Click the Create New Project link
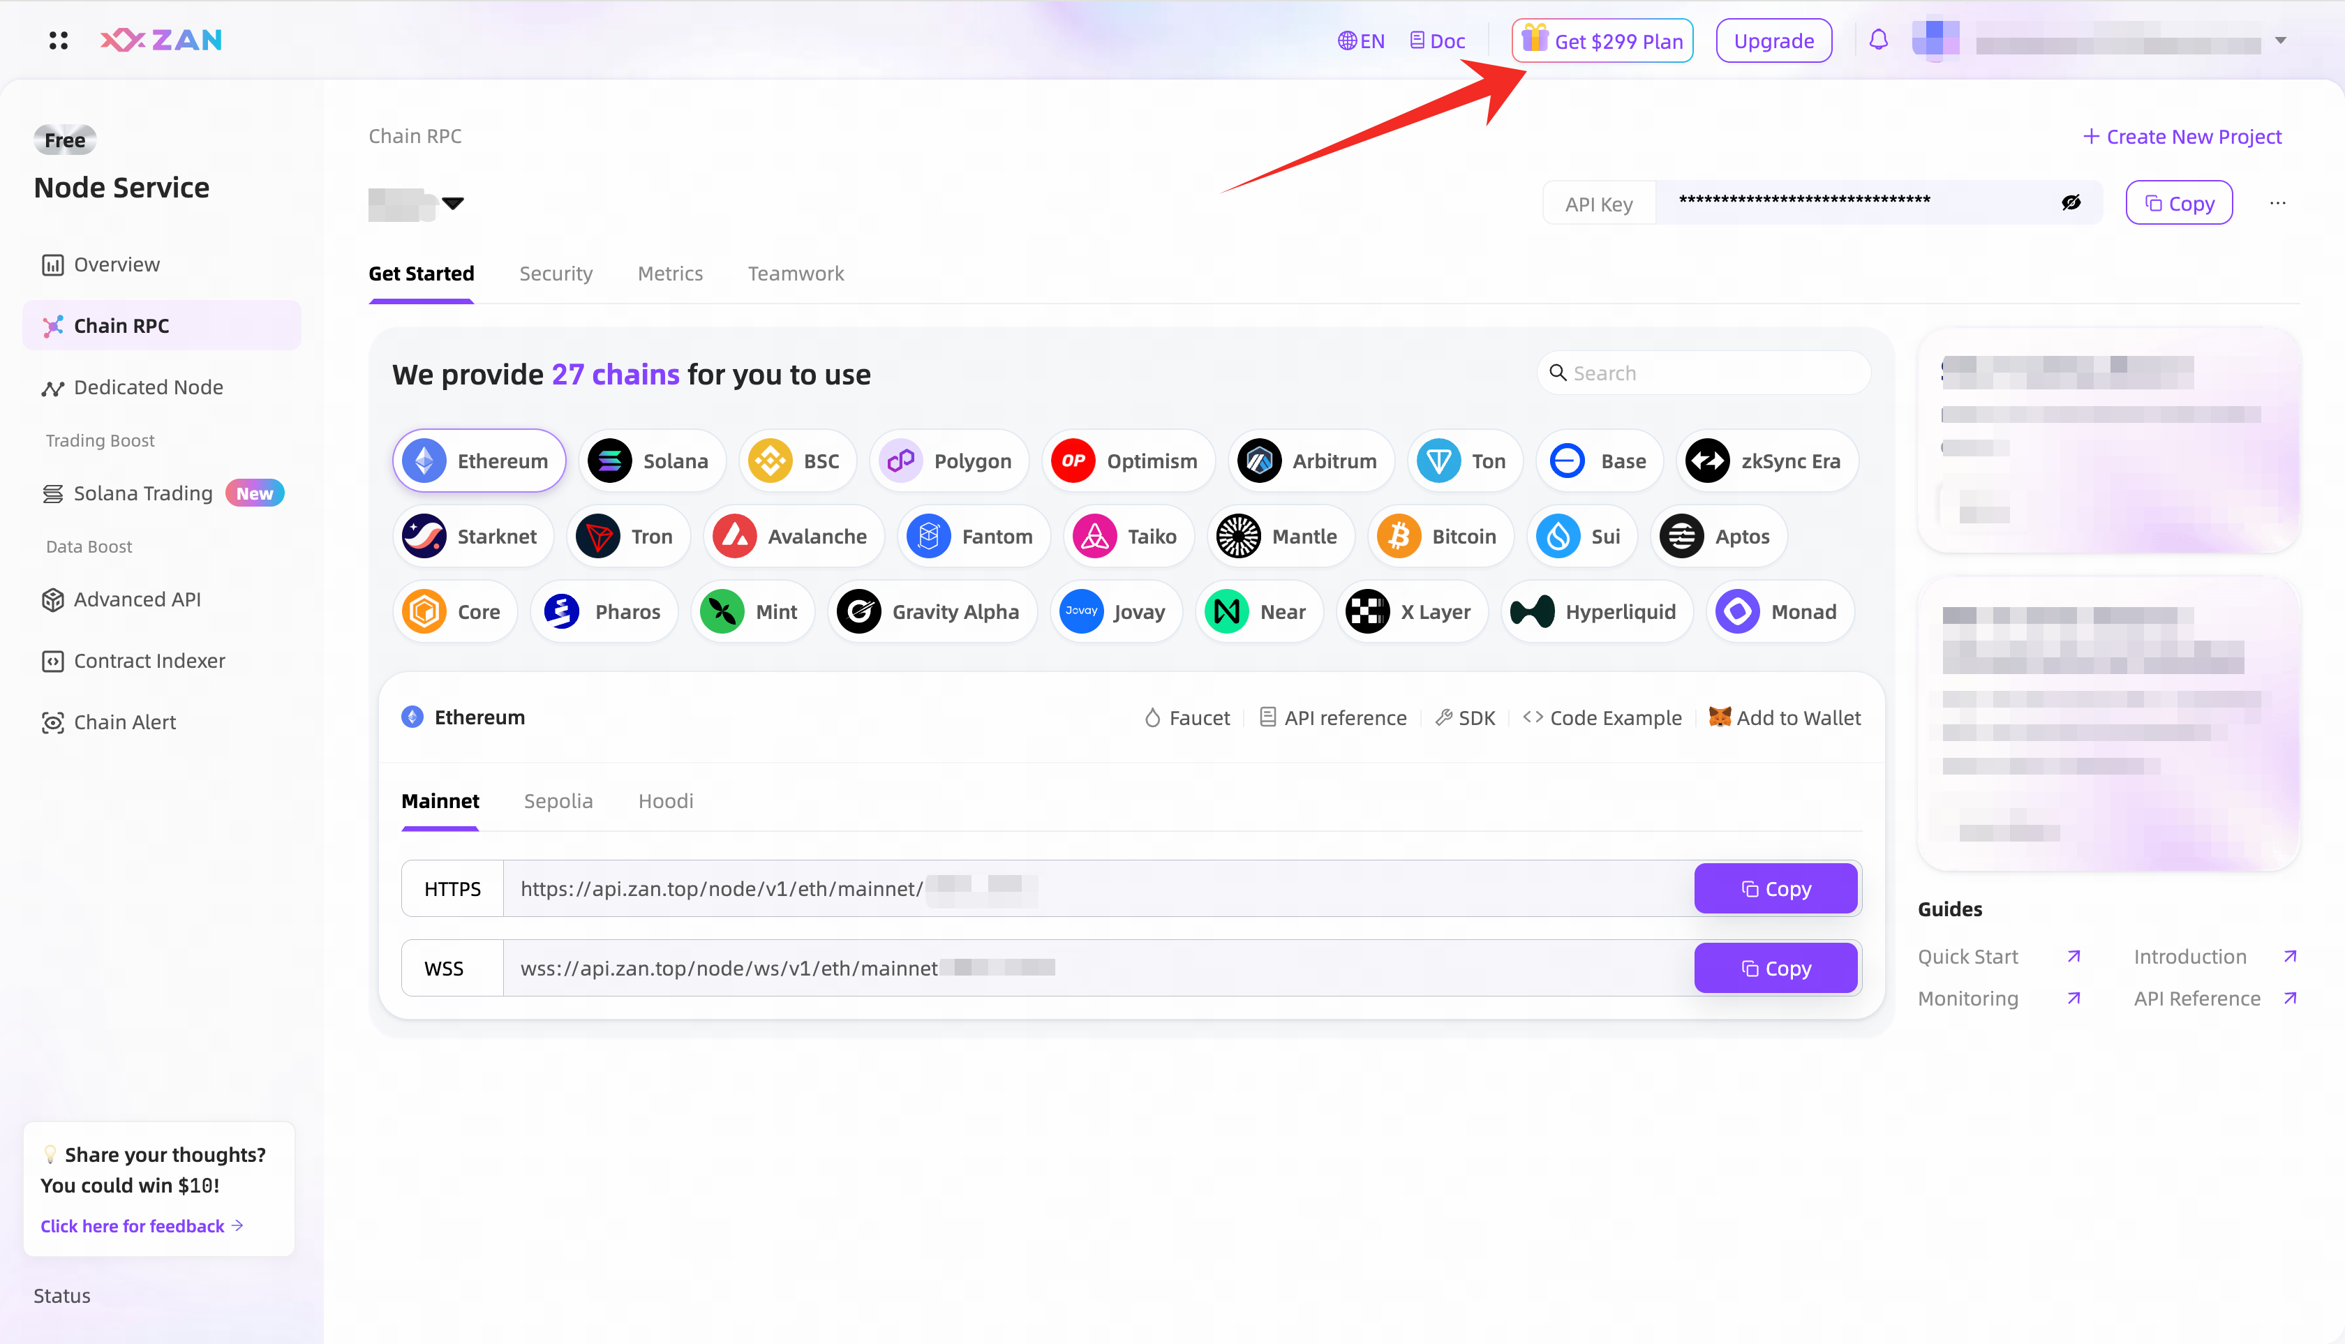Image resolution: width=2345 pixels, height=1344 pixels. 2182,137
